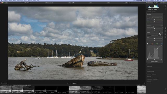Pick the white balance eyedropper icon

coord(153,17)
